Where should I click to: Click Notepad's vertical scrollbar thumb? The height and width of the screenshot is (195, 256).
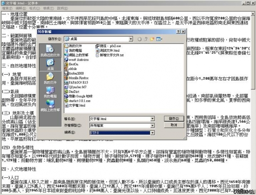(x=253, y=53)
